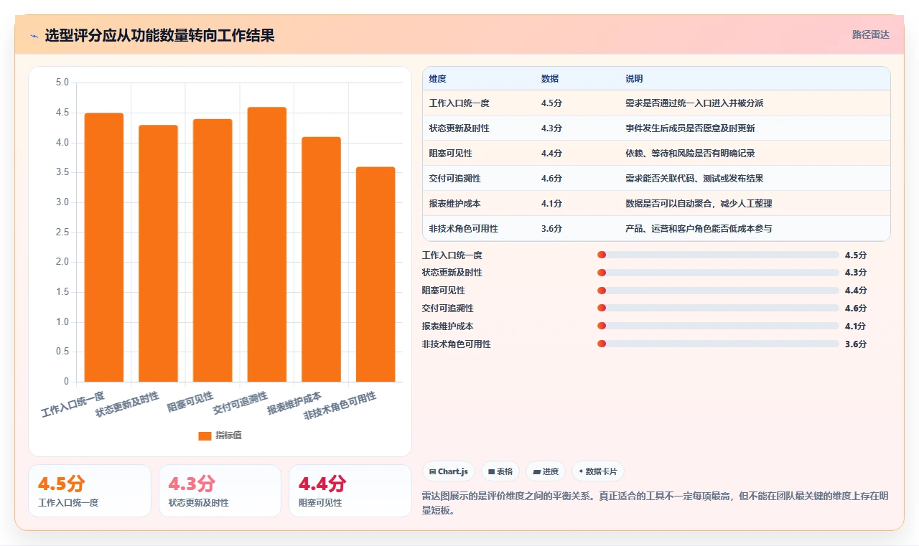Click the 状态更新及时性 progress bar

click(x=718, y=273)
